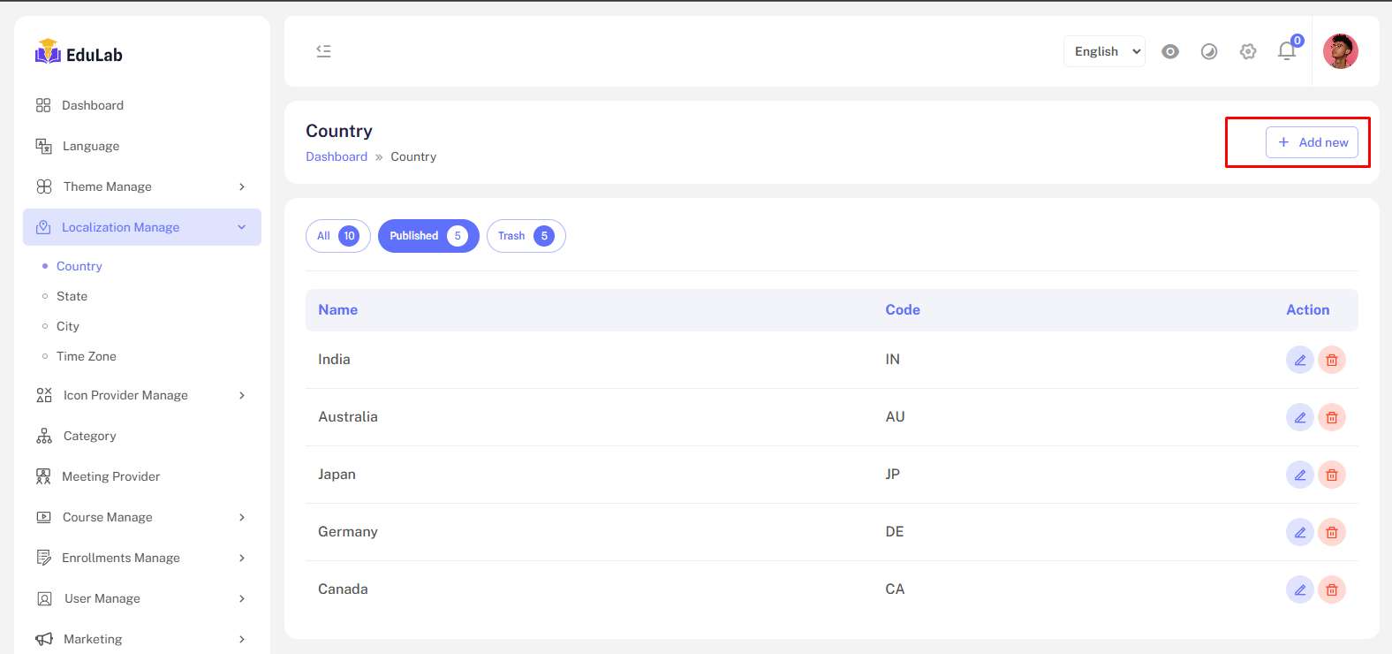This screenshot has height=654, width=1392.
Task: Select the All filter tab
Action: click(337, 236)
